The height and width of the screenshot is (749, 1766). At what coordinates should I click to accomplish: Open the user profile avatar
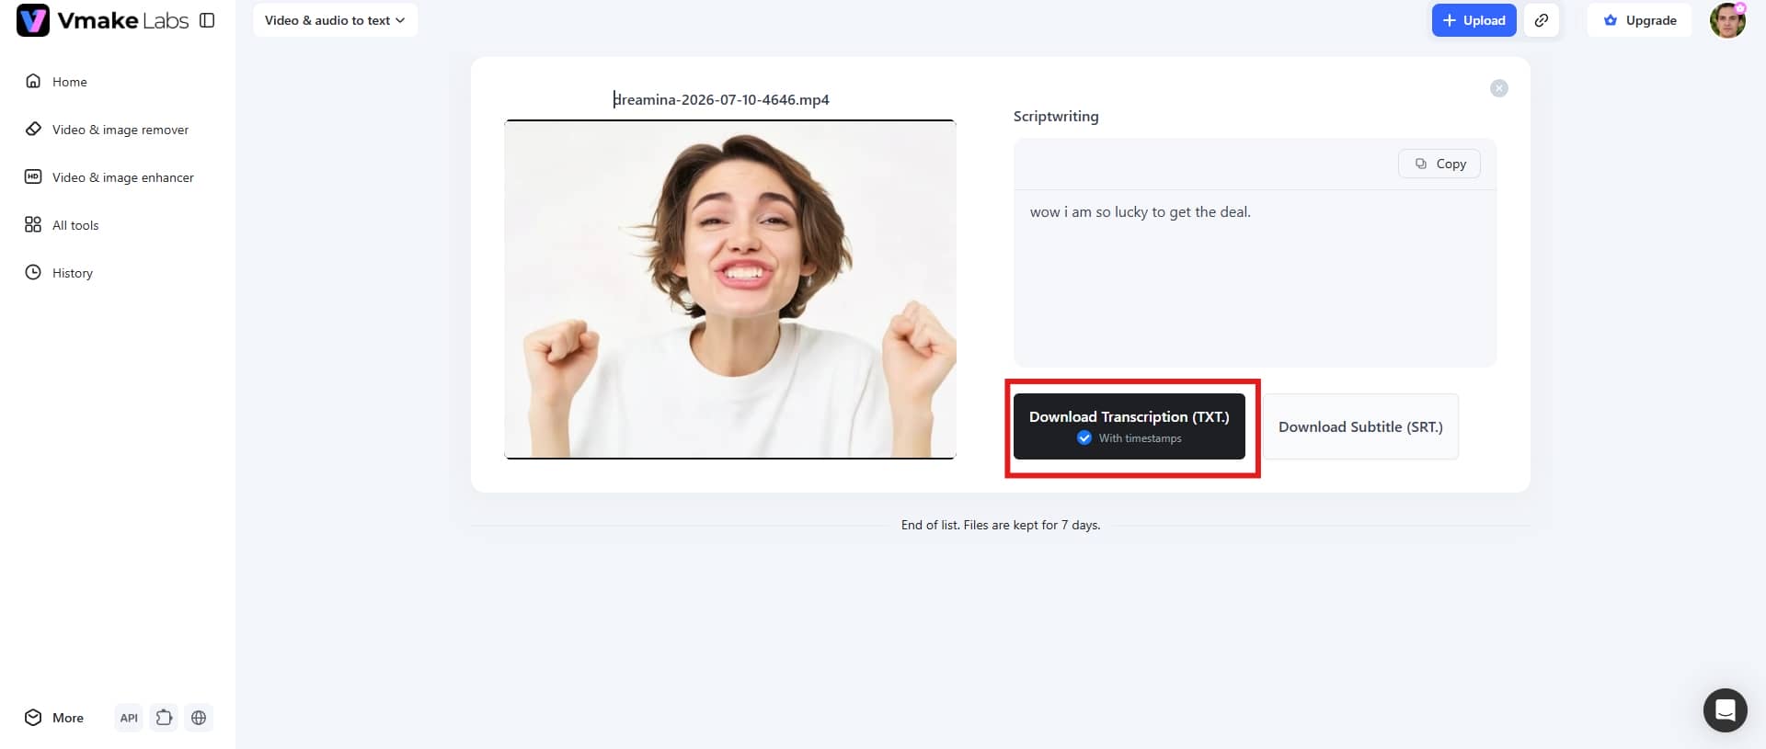pos(1727,20)
